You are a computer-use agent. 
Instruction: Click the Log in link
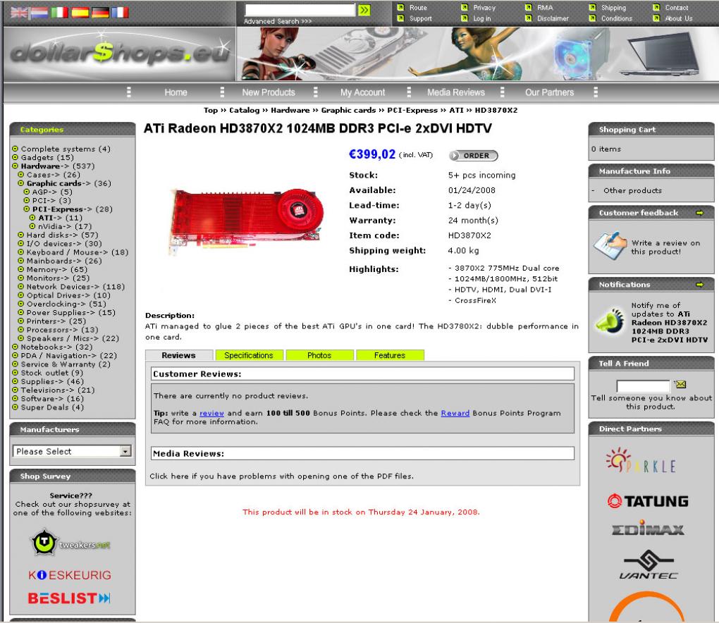tap(482, 19)
